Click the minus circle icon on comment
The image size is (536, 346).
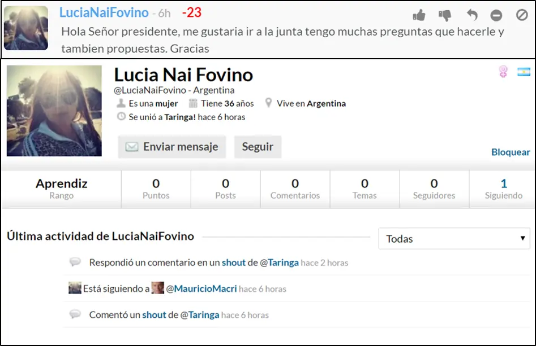pyautogui.click(x=496, y=15)
